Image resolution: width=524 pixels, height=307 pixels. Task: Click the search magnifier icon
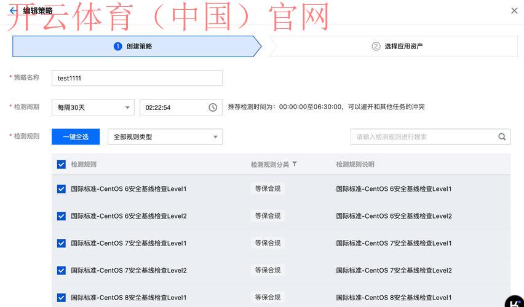pos(502,137)
